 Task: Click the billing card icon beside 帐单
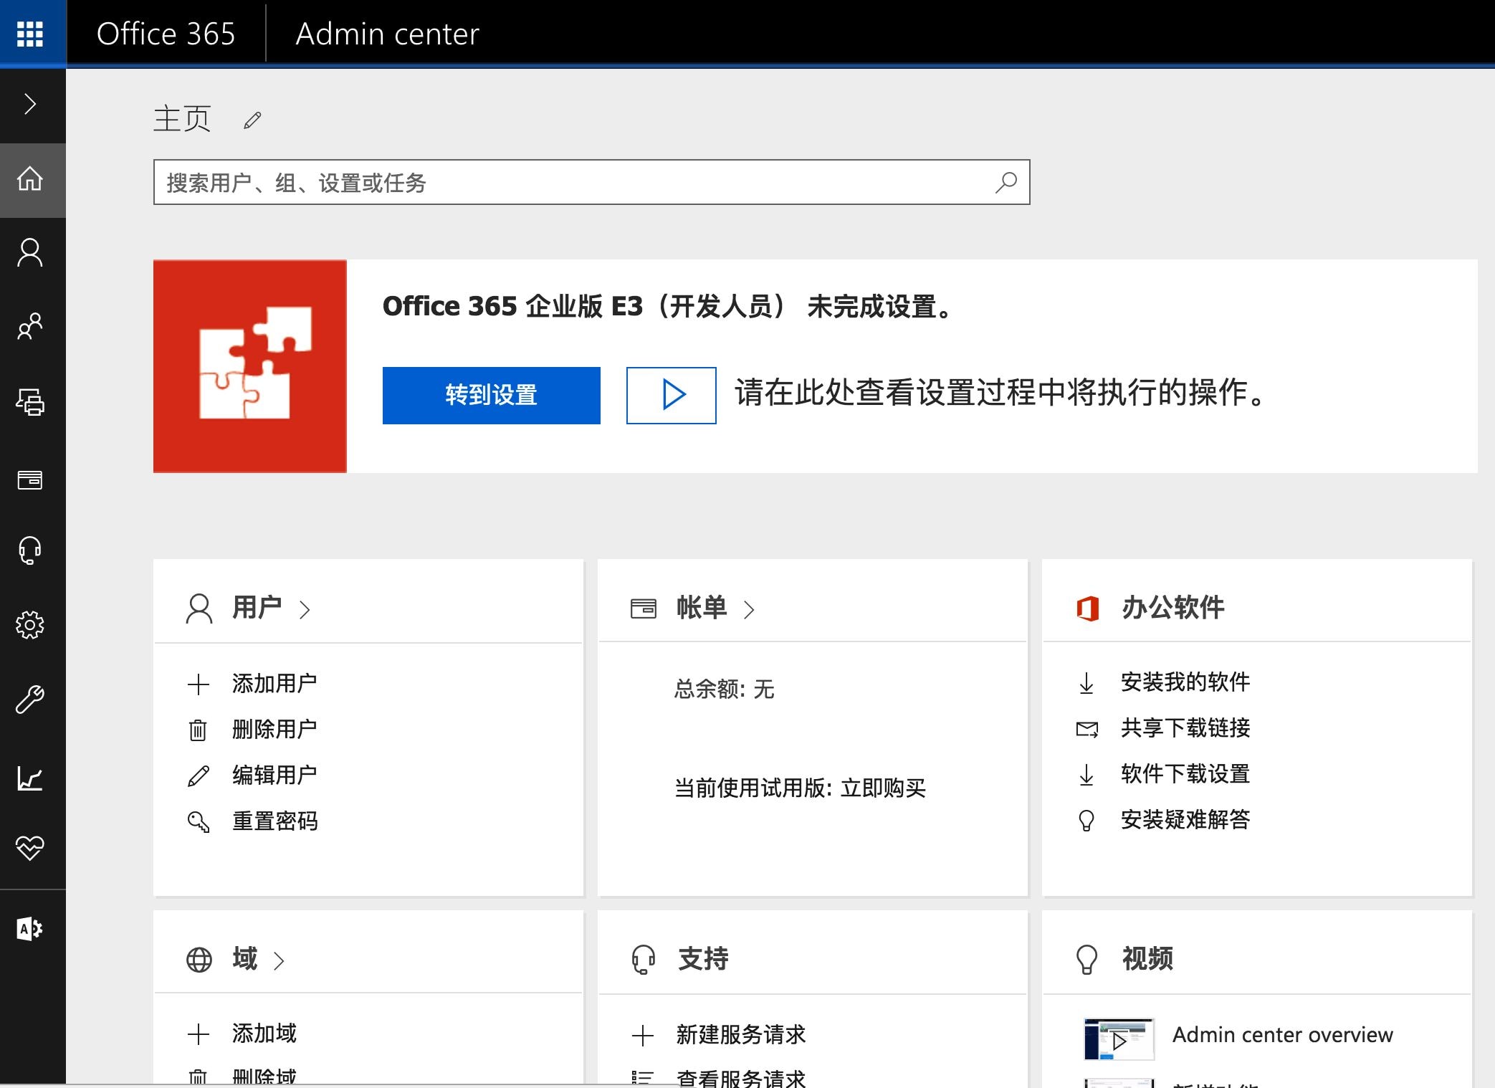[x=644, y=609]
